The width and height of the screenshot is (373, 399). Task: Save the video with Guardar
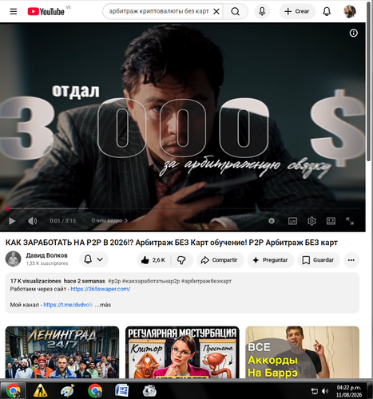(x=319, y=260)
